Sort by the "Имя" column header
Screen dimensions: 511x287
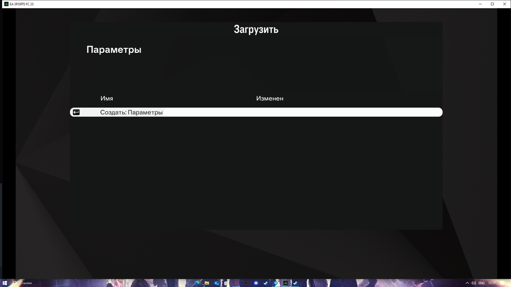(x=107, y=98)
